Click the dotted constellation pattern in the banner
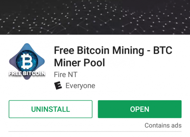Image resolution: width=190 pixels, height=137 pixels. pyautogui.click(x=95, y=17)
